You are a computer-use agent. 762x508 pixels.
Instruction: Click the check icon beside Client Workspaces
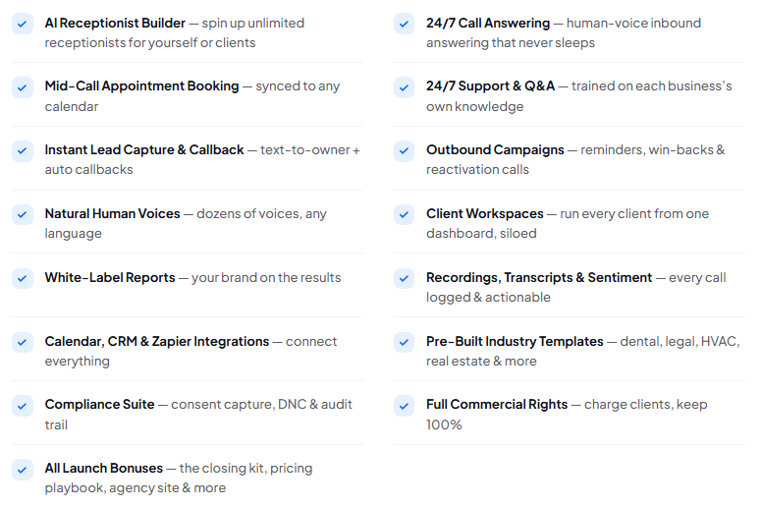tap(404, 214)
